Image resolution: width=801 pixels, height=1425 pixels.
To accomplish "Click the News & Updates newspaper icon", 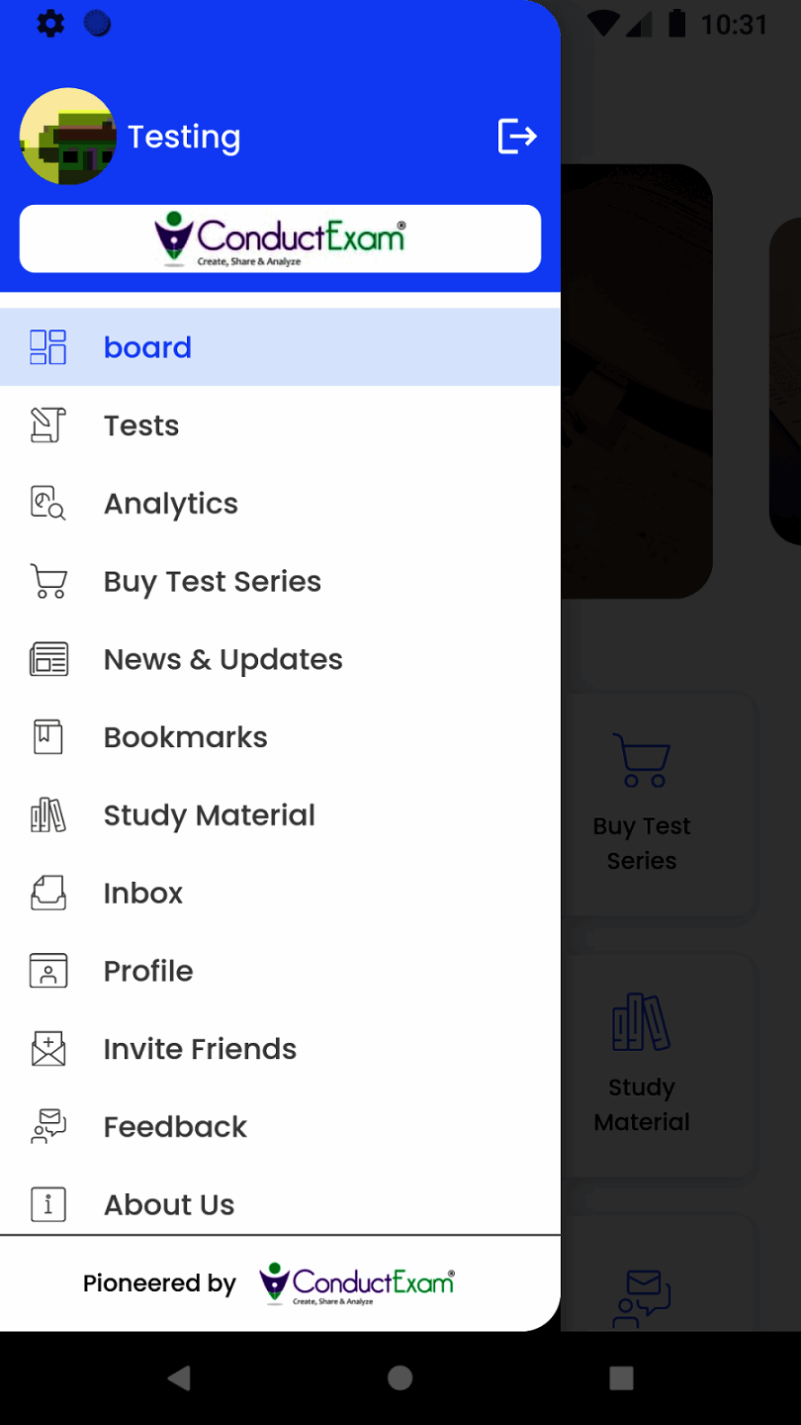I will click(48, 659).
